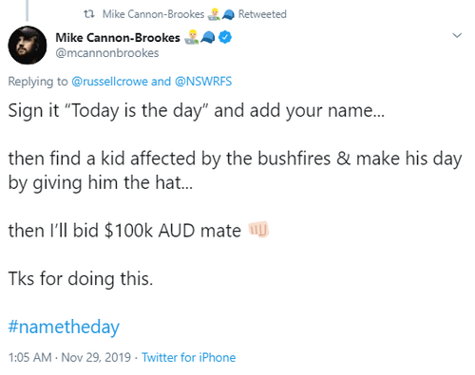Viewport: 475px width, 375px height.
Task: Open the #nametheday hashtag
Action: 64,327
